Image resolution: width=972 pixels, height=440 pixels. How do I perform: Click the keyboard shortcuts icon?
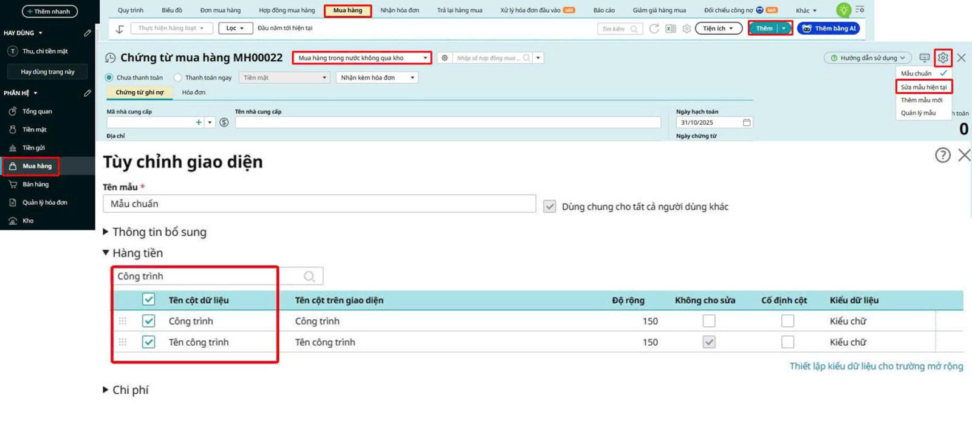924,58
